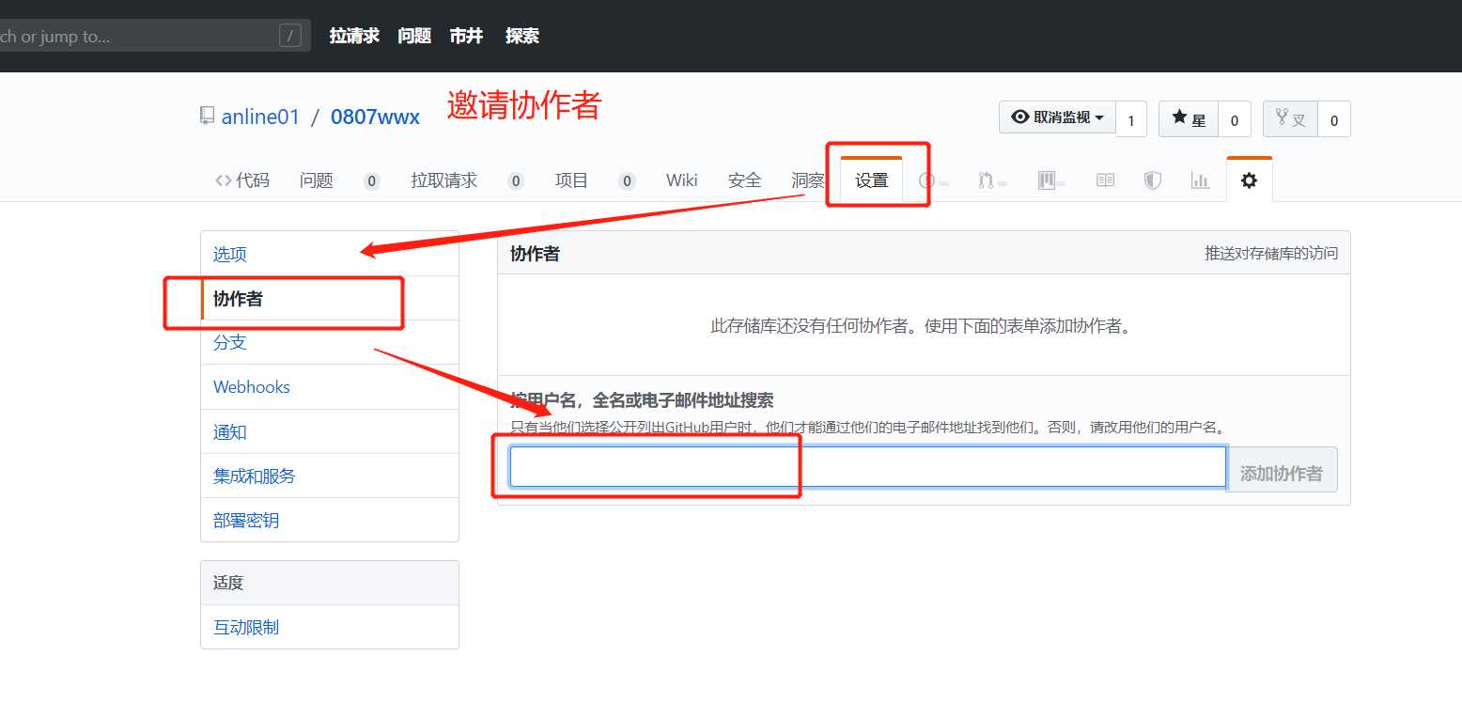Viewport: 1462px width, 703px height.
Task: Click the 推送对存储库的访问 text
Action: point(1271,253)
